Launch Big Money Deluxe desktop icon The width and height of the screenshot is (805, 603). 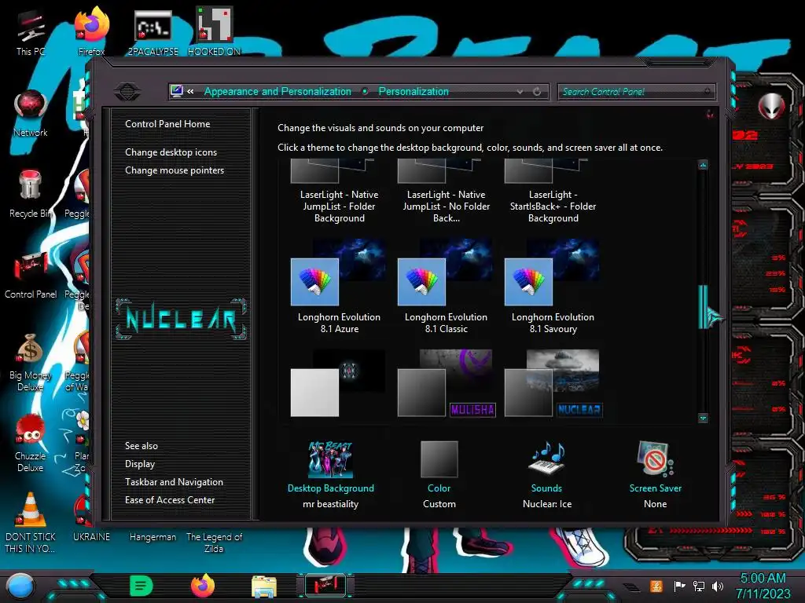(x=31, y=362)
